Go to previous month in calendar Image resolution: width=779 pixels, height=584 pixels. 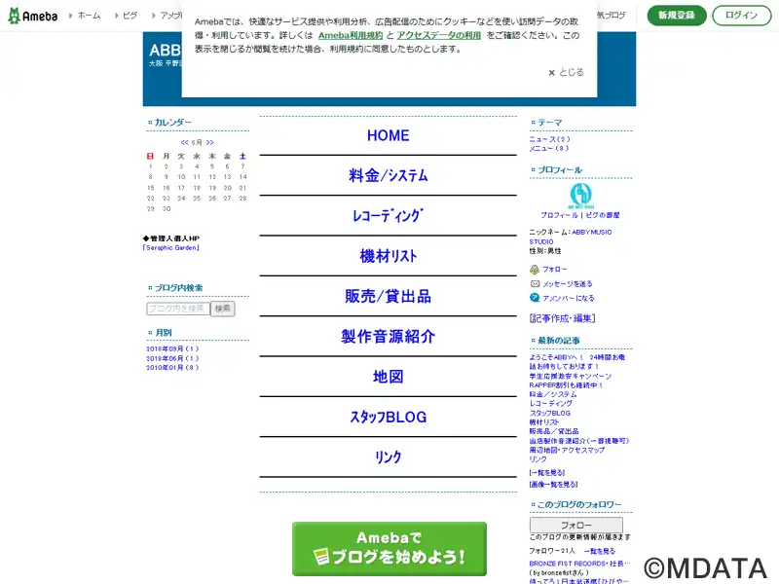[185, 142]
